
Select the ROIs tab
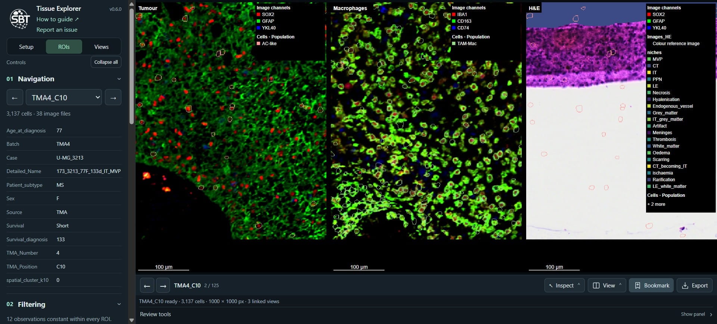point(64,47)
